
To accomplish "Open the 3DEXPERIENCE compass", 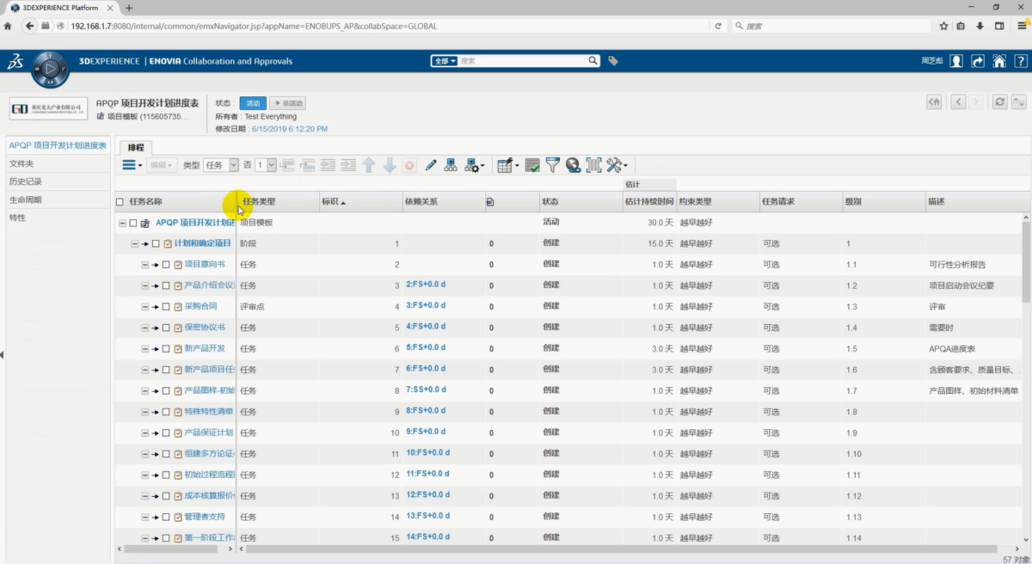I will pyautogui.click(x=51, y=67).
